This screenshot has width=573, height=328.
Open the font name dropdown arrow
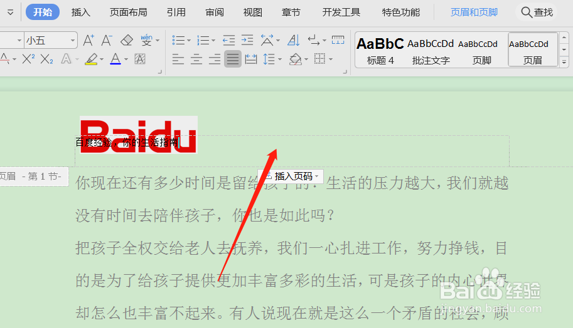pyautogui.click(x=19, y=41)
